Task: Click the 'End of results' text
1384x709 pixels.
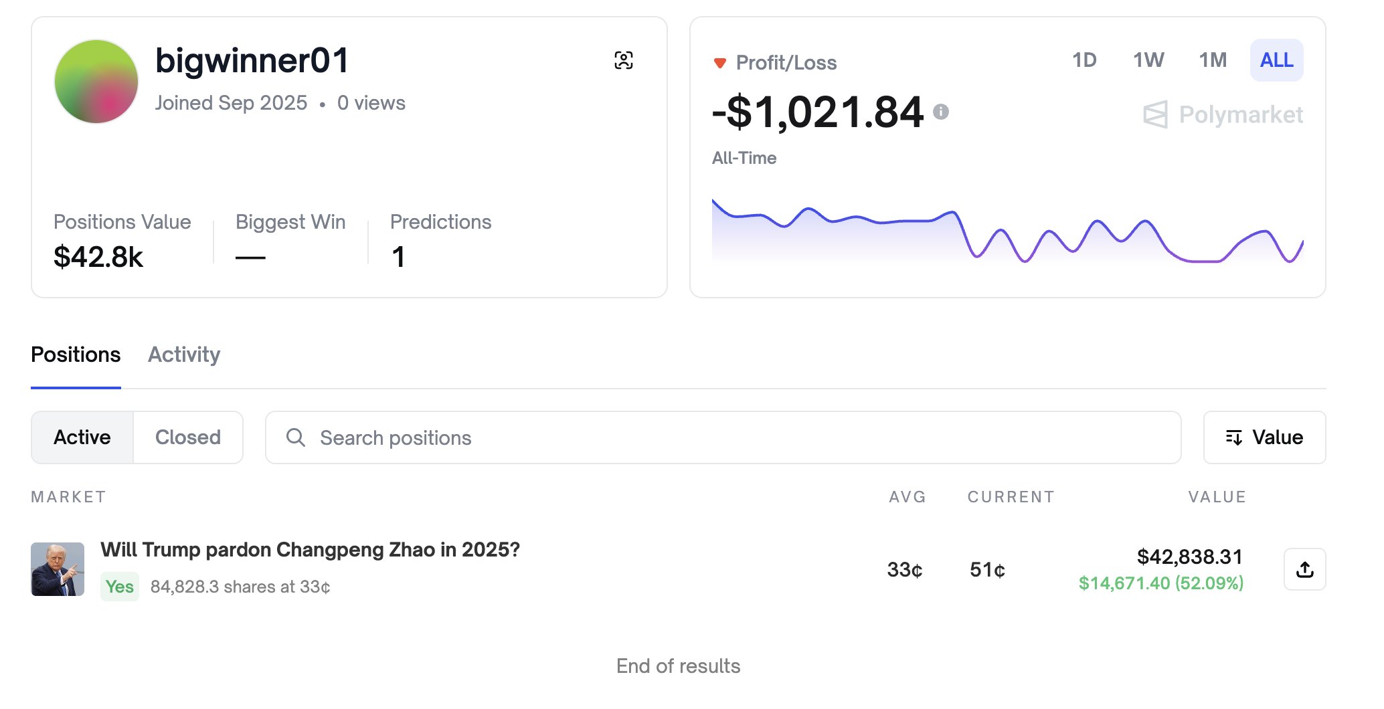Action: pos(678,666)
